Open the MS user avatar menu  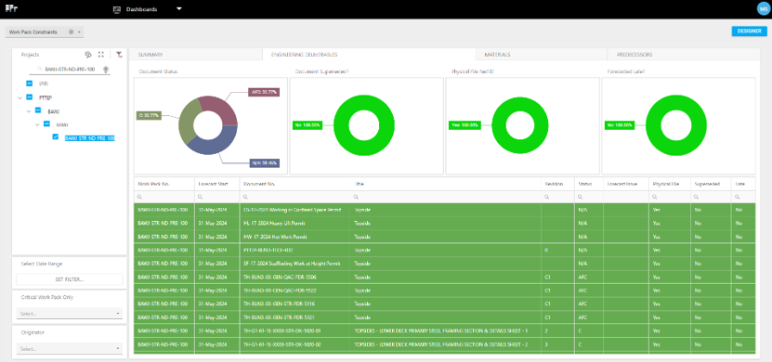(763, 9)
